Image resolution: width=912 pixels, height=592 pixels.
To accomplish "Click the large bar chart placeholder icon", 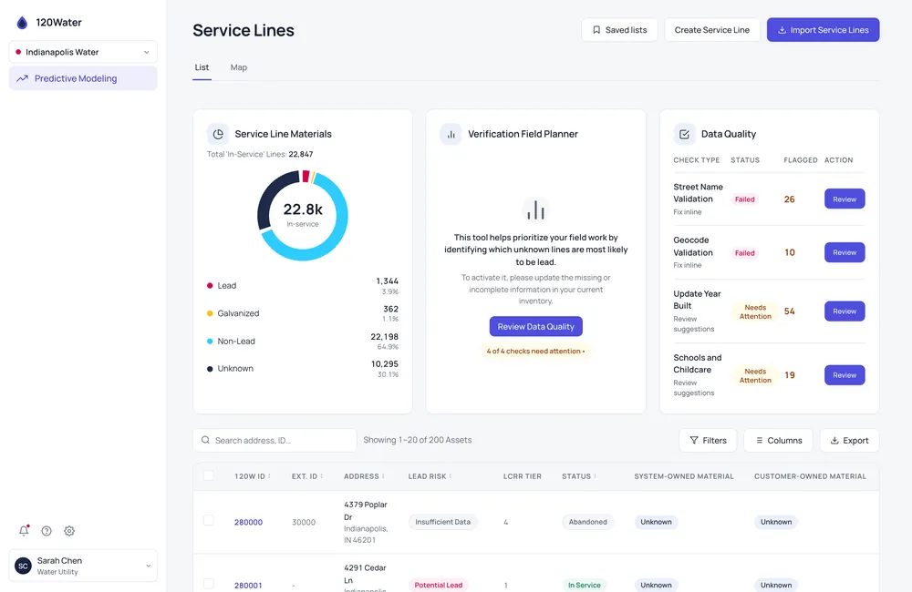I will coord(535,210).
